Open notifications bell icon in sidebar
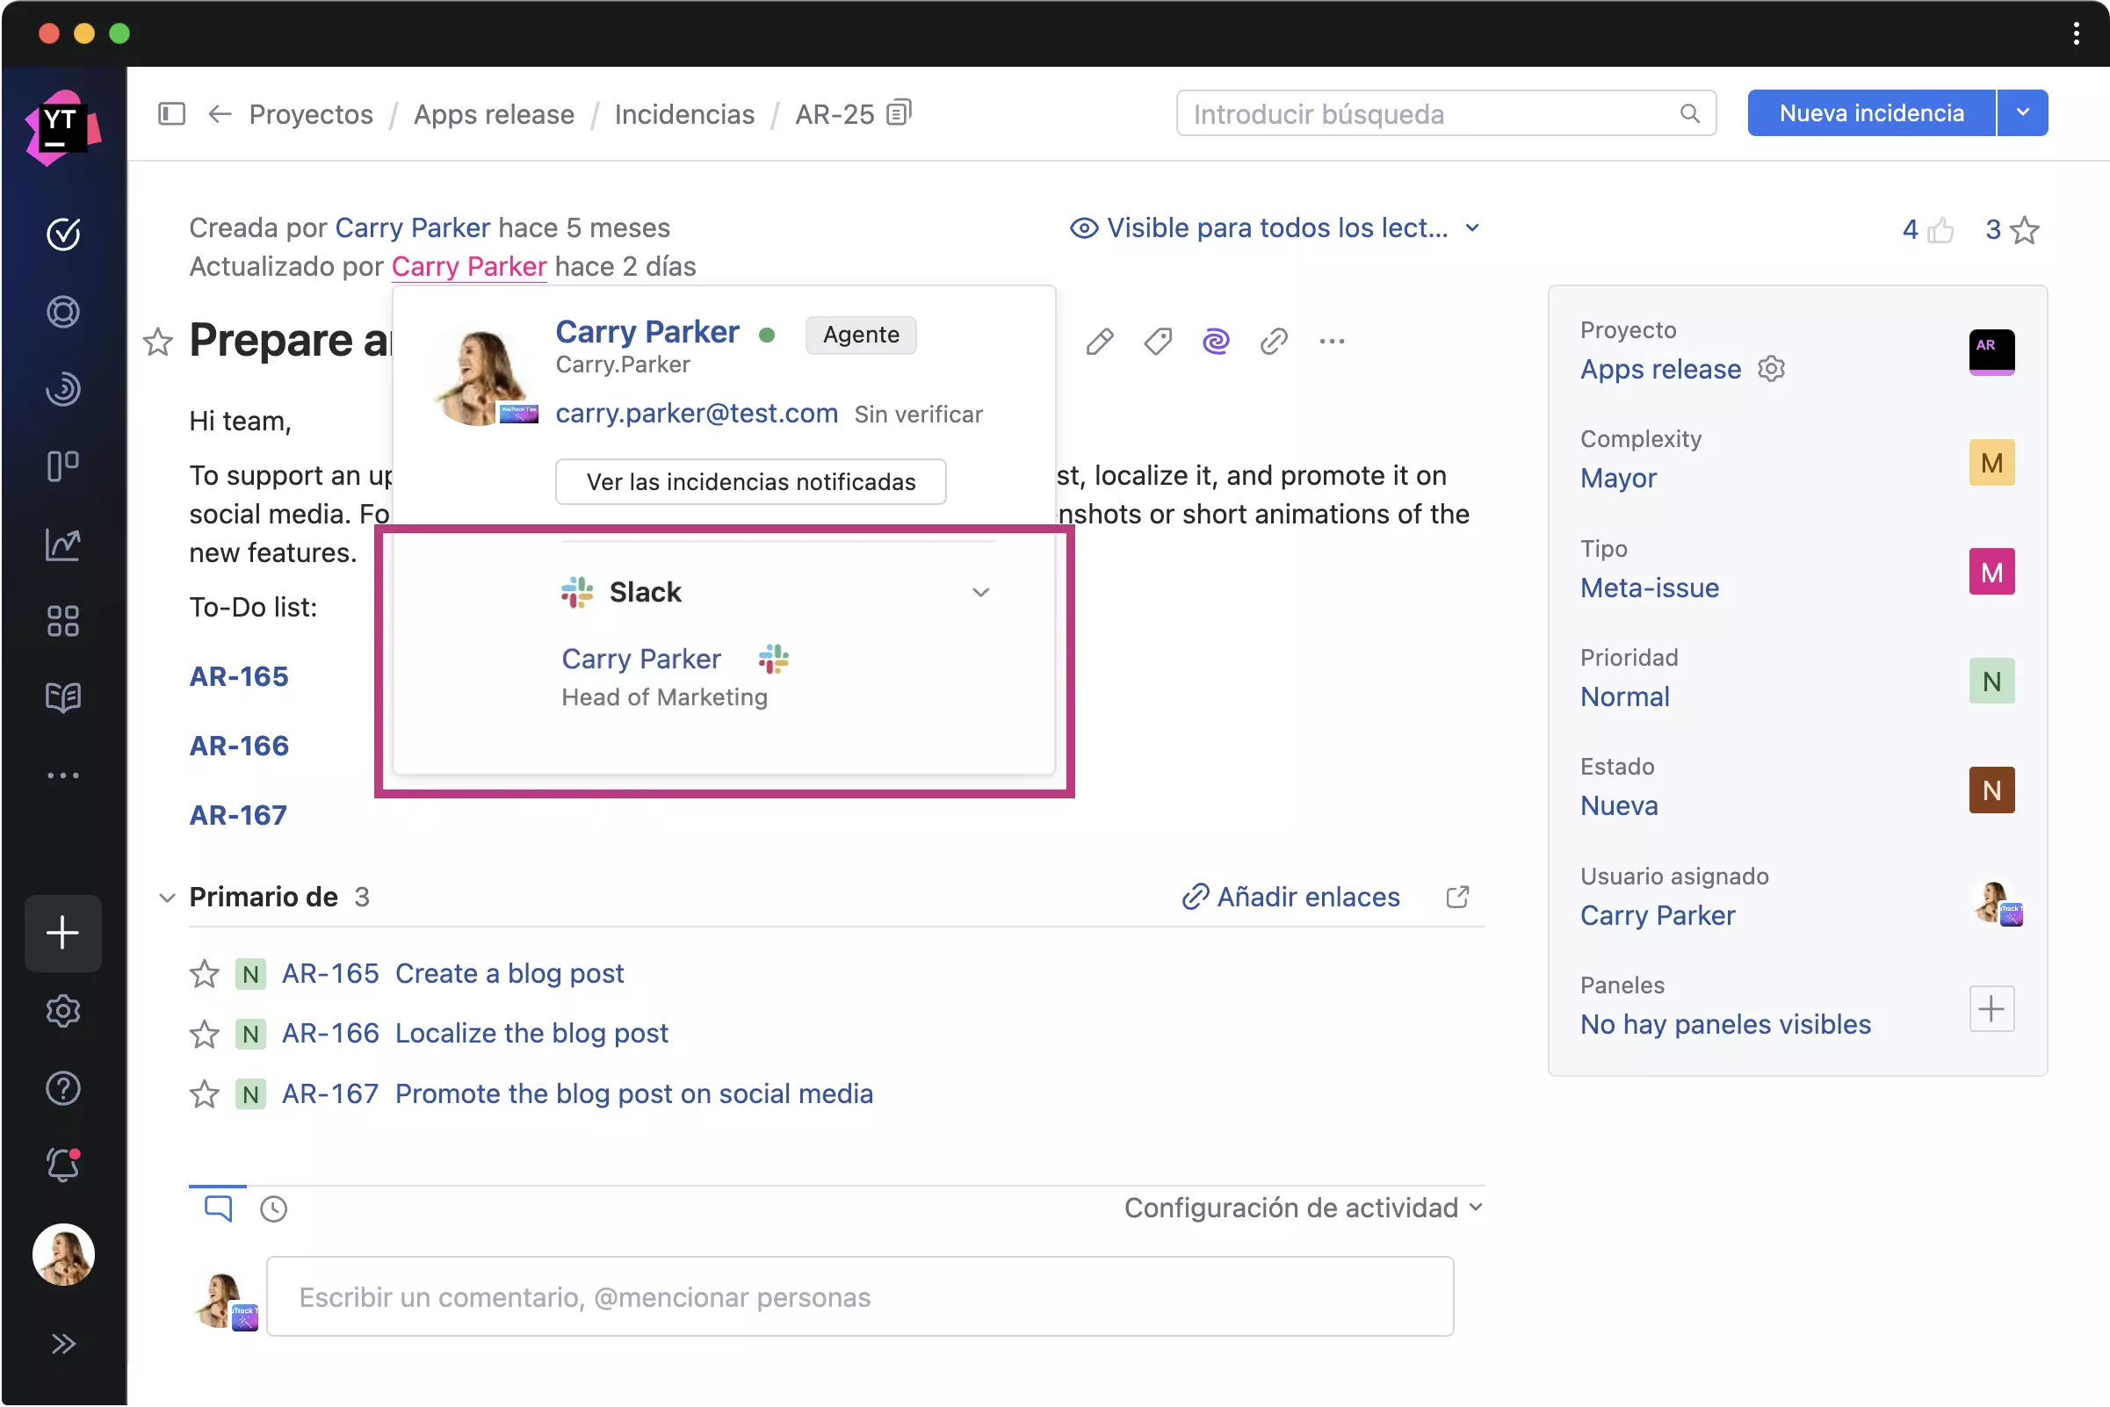2110x1407 pixels. click(x=63, y=1165)
